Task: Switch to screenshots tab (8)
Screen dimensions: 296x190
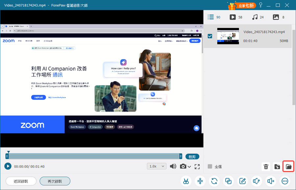Action: point(279,17)
